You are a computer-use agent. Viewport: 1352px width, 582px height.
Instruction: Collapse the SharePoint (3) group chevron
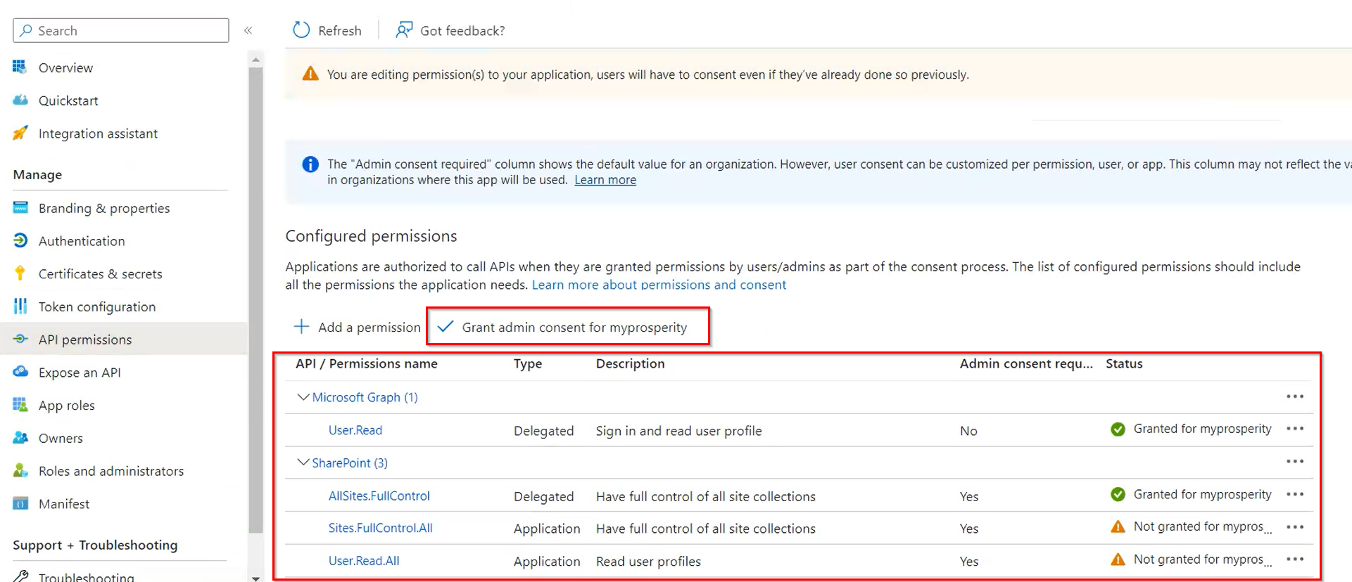(303, 463)
